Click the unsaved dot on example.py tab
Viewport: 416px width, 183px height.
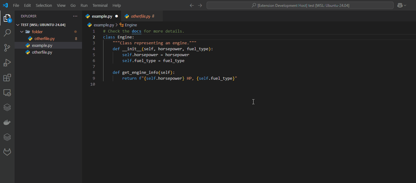pos(117,16)
